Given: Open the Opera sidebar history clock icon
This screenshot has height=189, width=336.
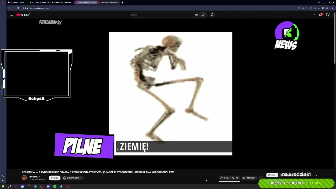Looking at the screenshot, I should tap(3, 176).
